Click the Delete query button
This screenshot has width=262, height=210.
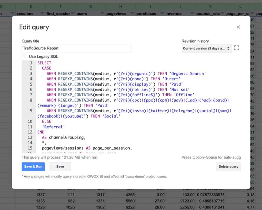228,167
